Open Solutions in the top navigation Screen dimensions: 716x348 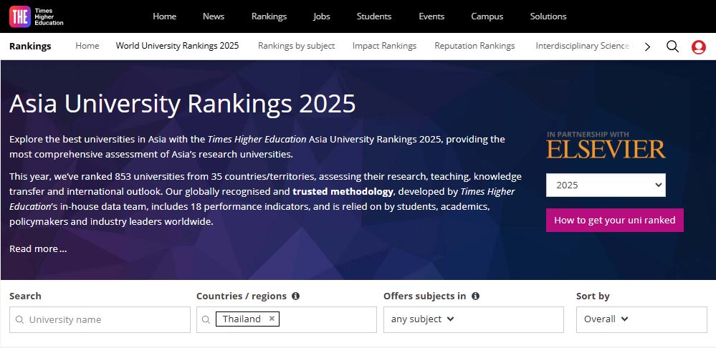click(x=548, y=16)
